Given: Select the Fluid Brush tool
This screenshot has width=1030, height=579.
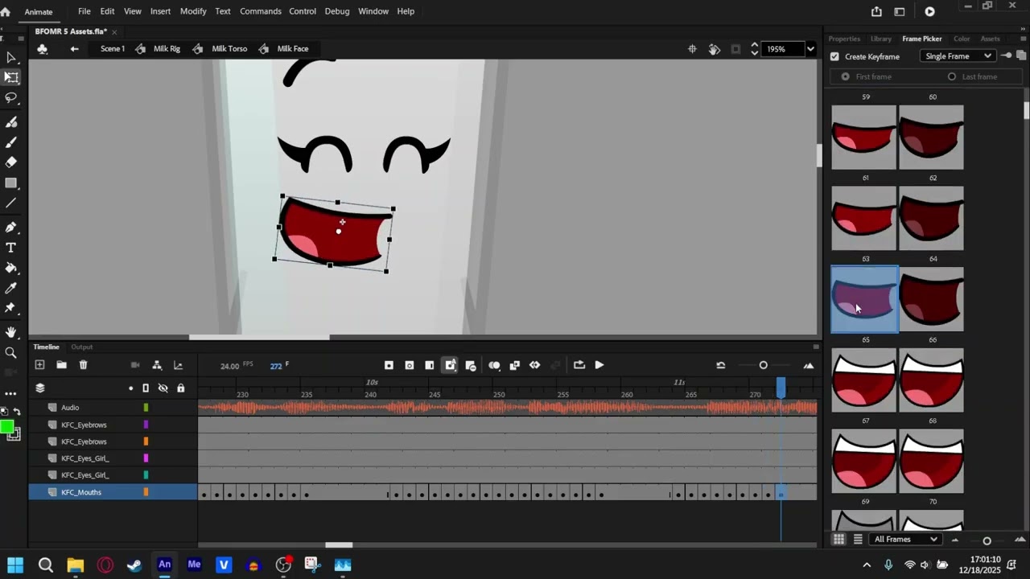Looking at the screenshot, I should coord(11,122).
